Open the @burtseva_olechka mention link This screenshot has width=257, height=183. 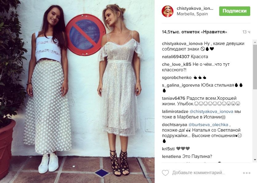(x=208, y=125)
